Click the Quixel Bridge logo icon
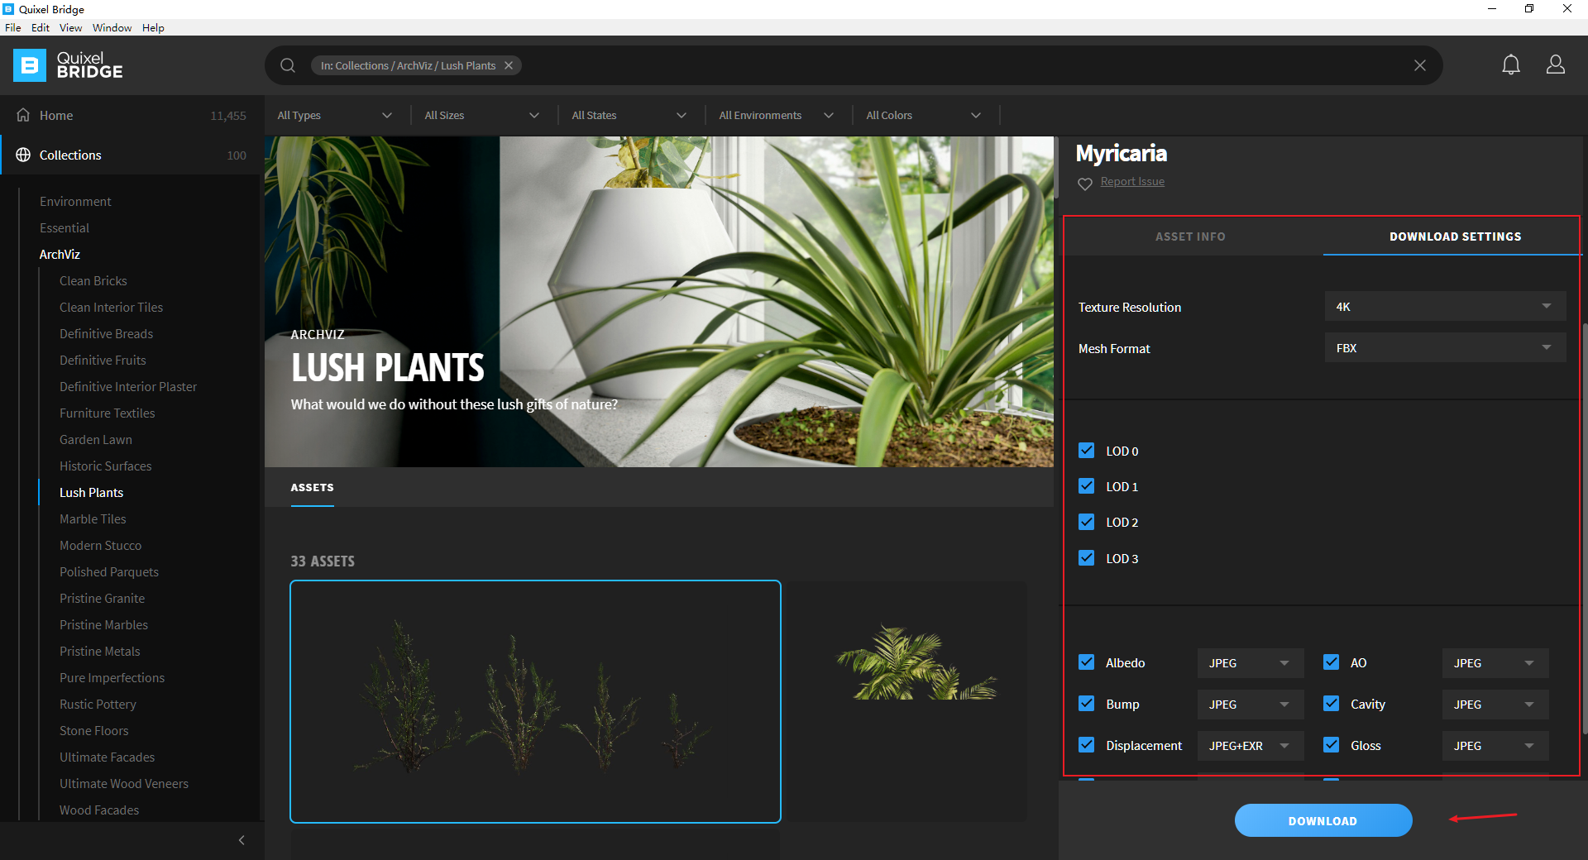Viewport: 1588px width, 860px height. click(x=30, y=65)
